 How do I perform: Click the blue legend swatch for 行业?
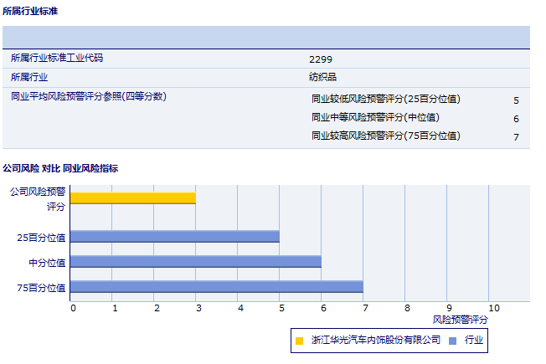(453, 341)
